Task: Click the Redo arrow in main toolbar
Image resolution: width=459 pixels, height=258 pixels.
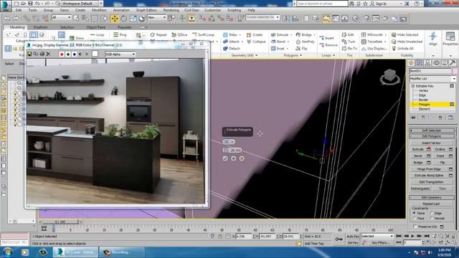Action: pos(16,19)
